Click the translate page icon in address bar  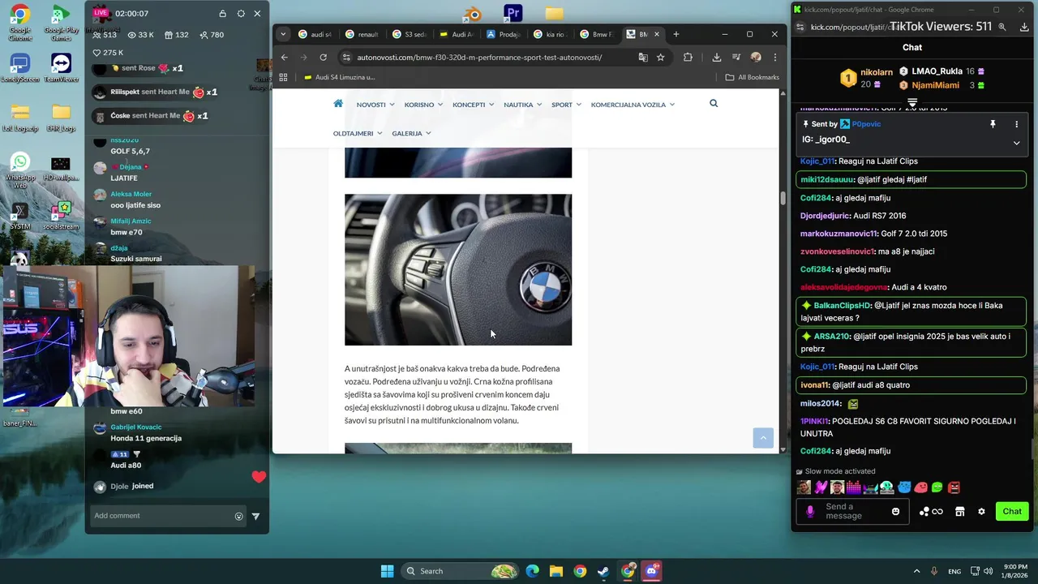coord(643,58)
